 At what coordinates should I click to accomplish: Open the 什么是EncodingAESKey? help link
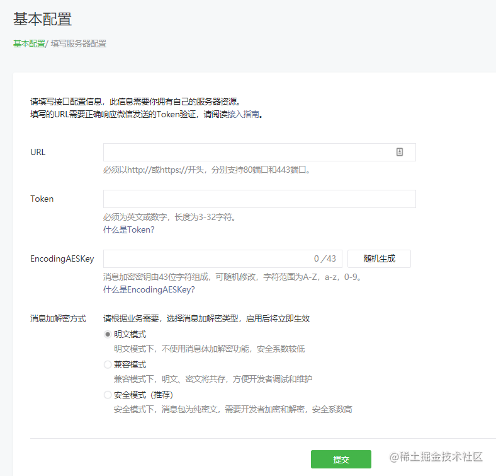tap(149, 289)
